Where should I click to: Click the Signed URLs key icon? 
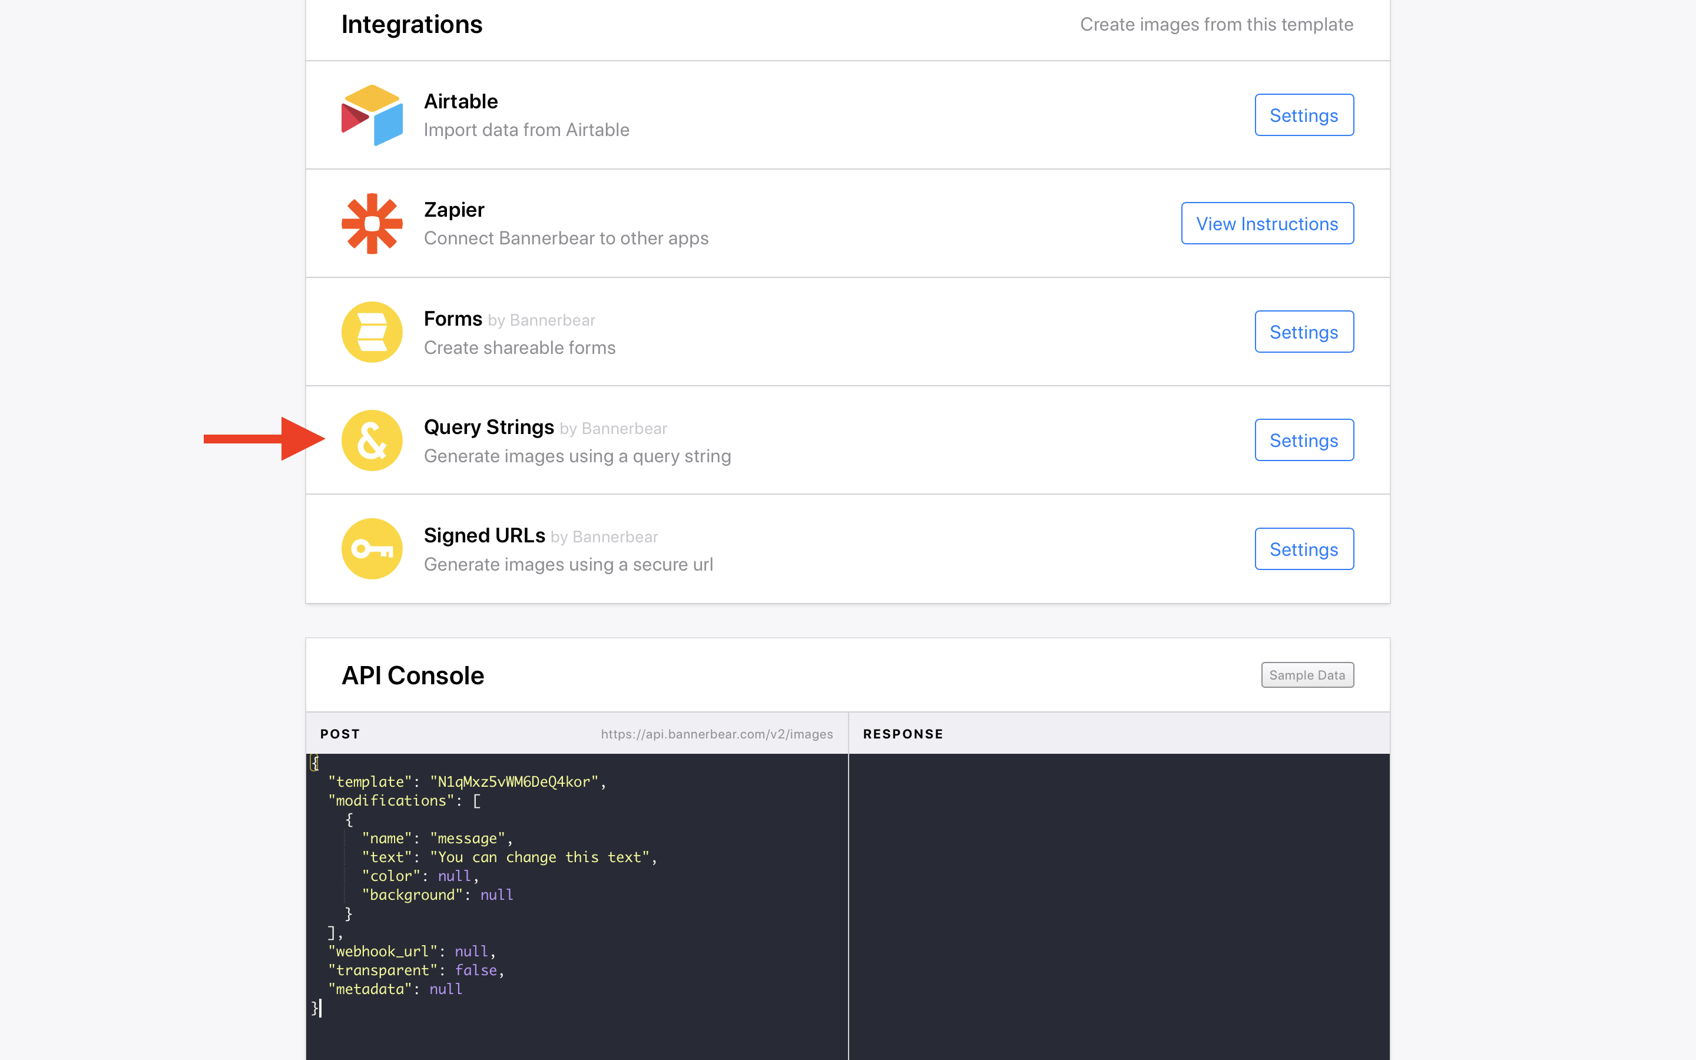click(x=372, y=549)
